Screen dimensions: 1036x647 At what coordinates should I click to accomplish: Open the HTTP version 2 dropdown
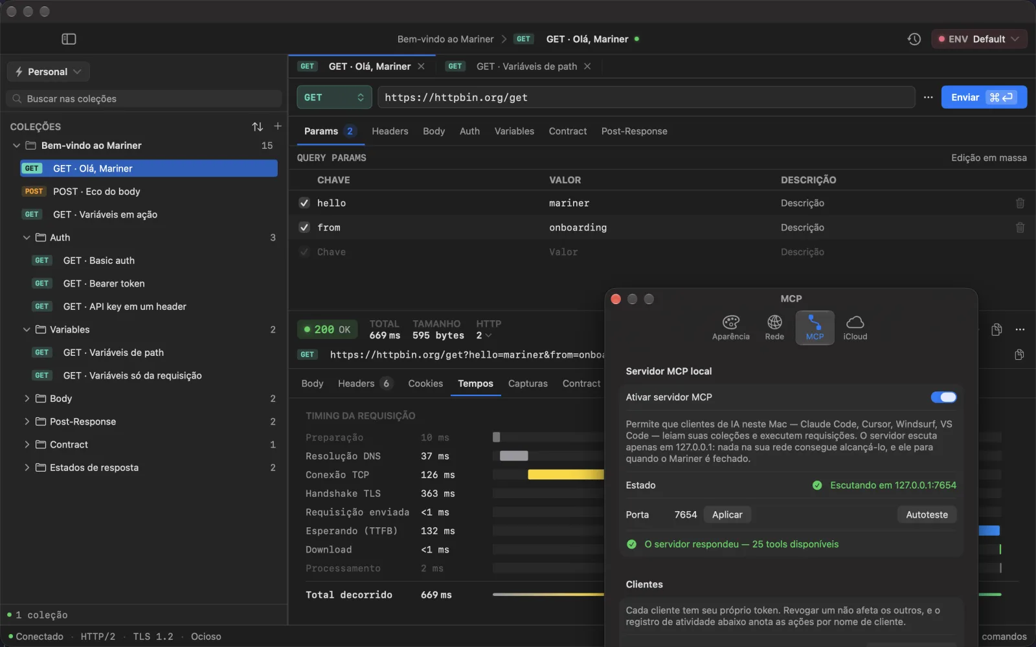tap(484, 335)
